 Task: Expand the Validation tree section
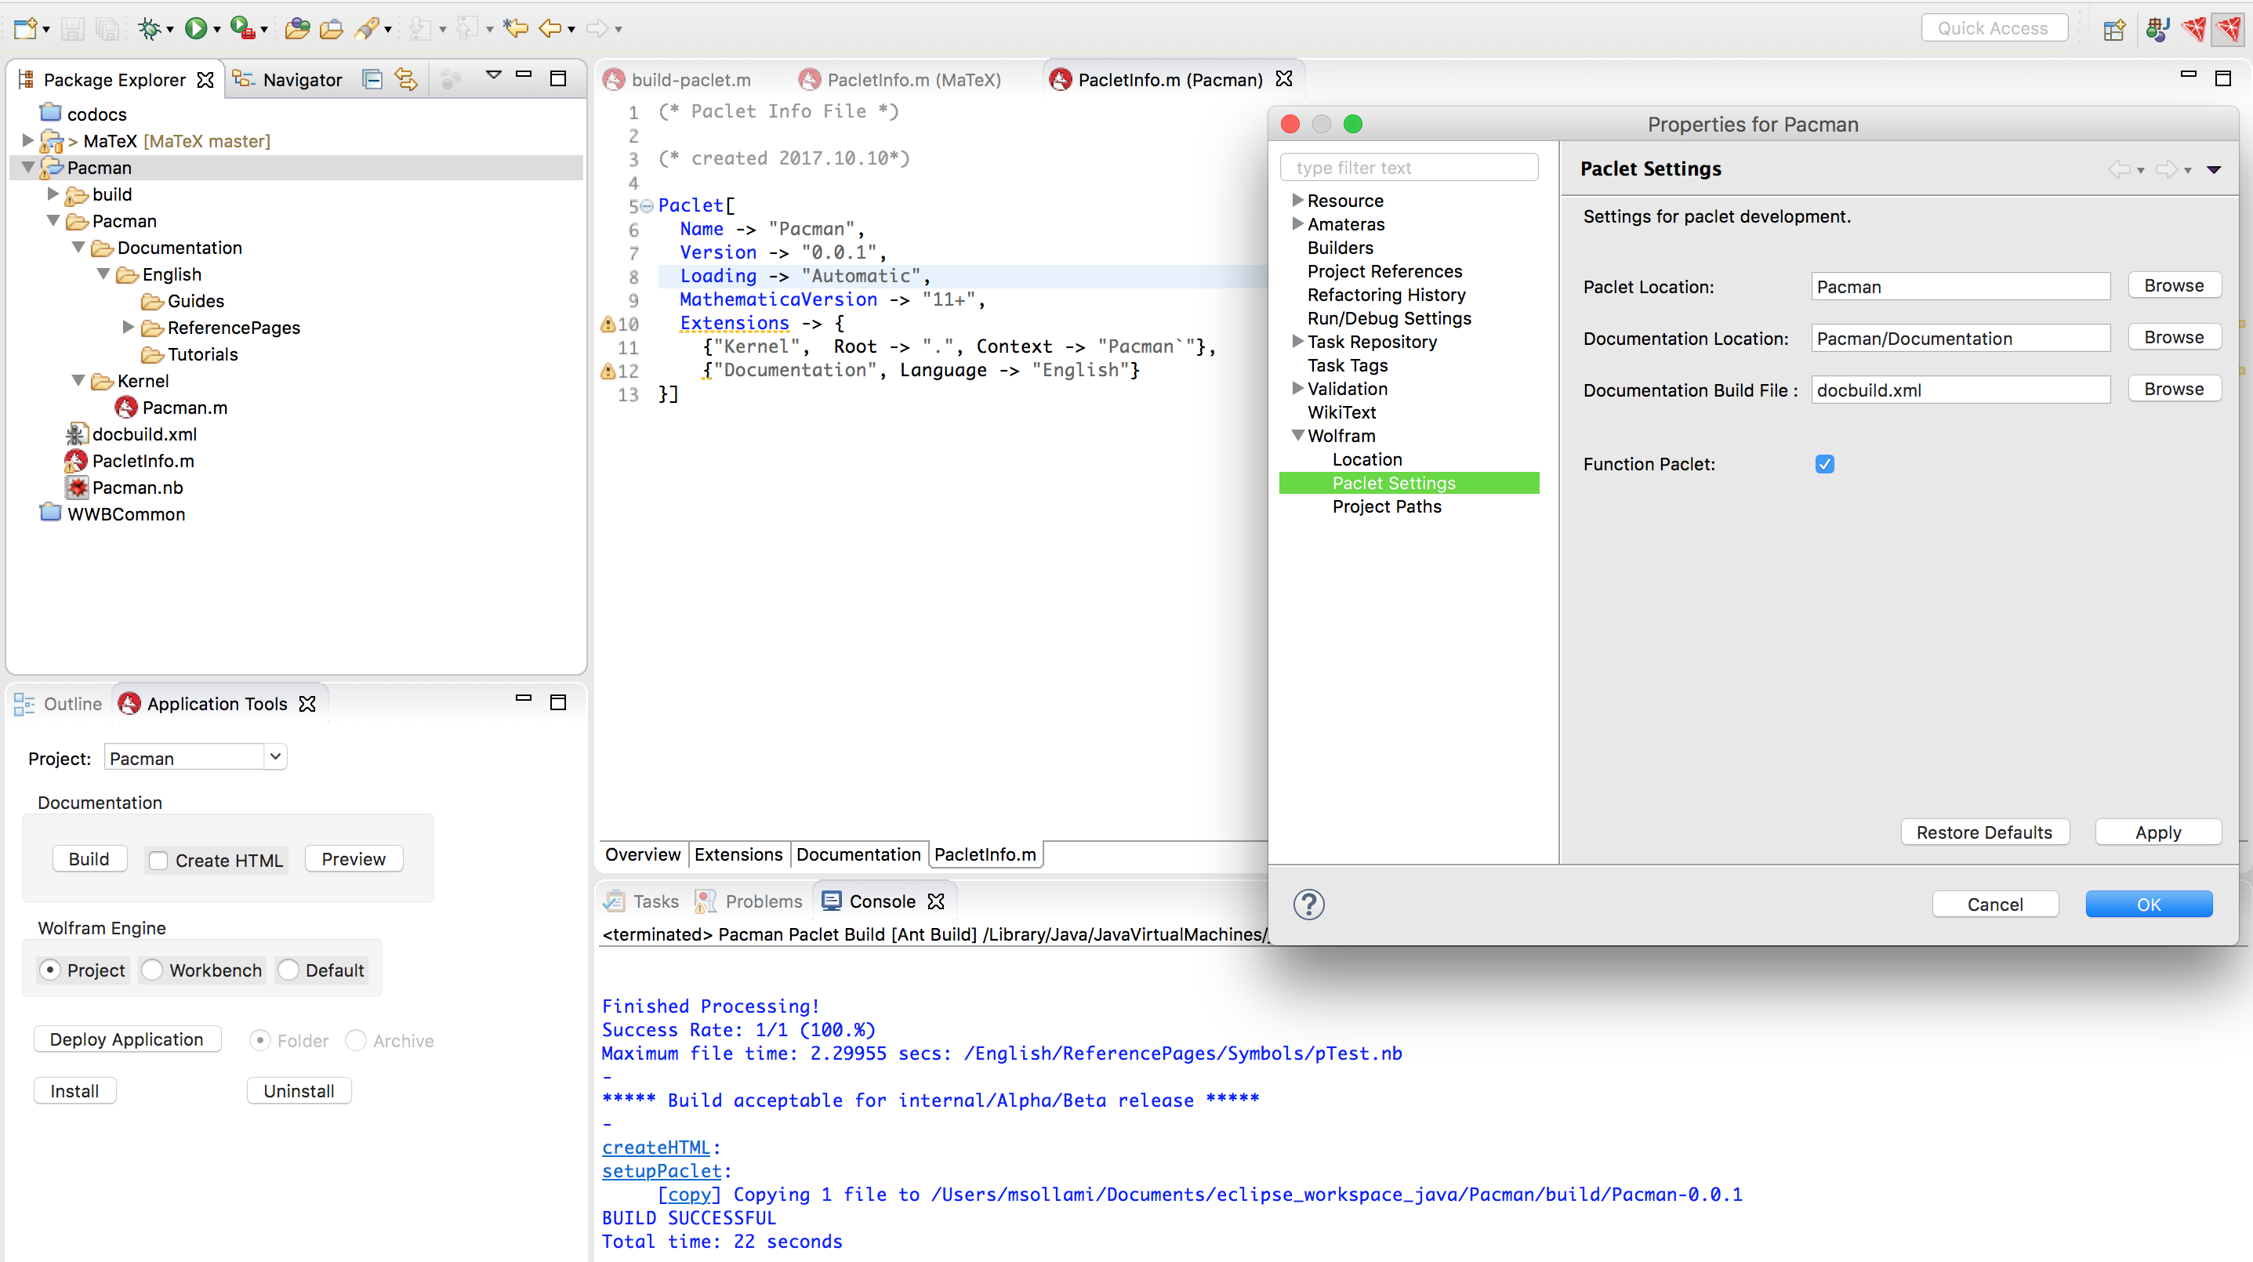1295,386
